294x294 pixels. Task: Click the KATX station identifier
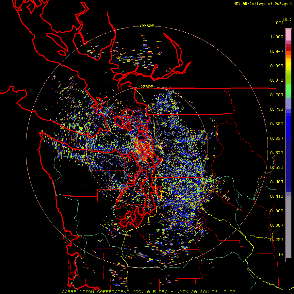click(x=183, y=292)
